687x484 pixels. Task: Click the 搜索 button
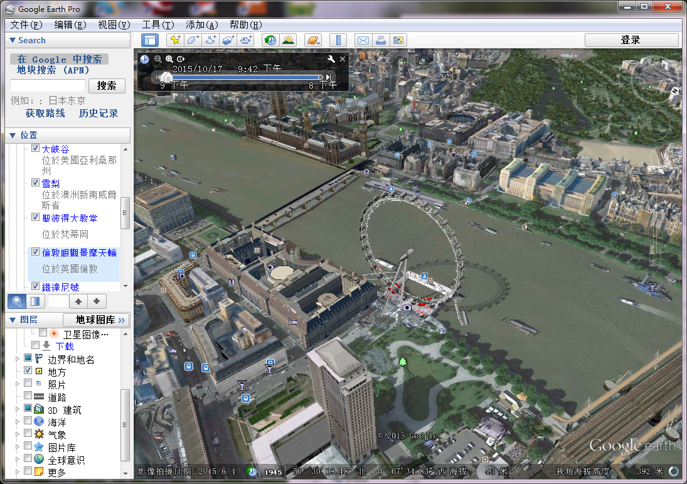coord(107,85)
